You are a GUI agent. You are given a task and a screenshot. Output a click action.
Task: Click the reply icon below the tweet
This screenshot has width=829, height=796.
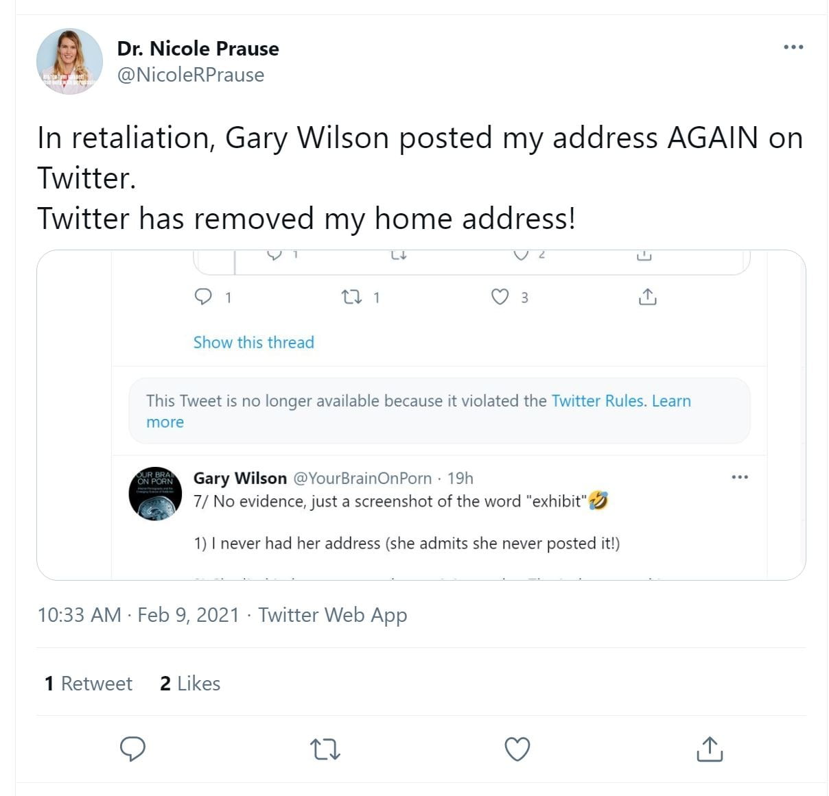pos(132,749)
